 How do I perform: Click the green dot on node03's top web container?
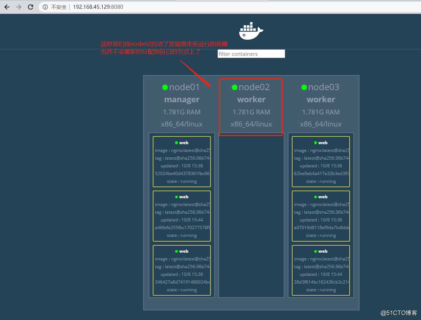[315, 142]
